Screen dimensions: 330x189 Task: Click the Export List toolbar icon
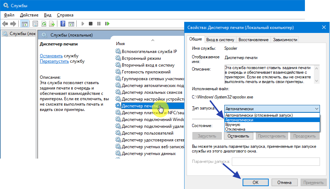[52, 24]
